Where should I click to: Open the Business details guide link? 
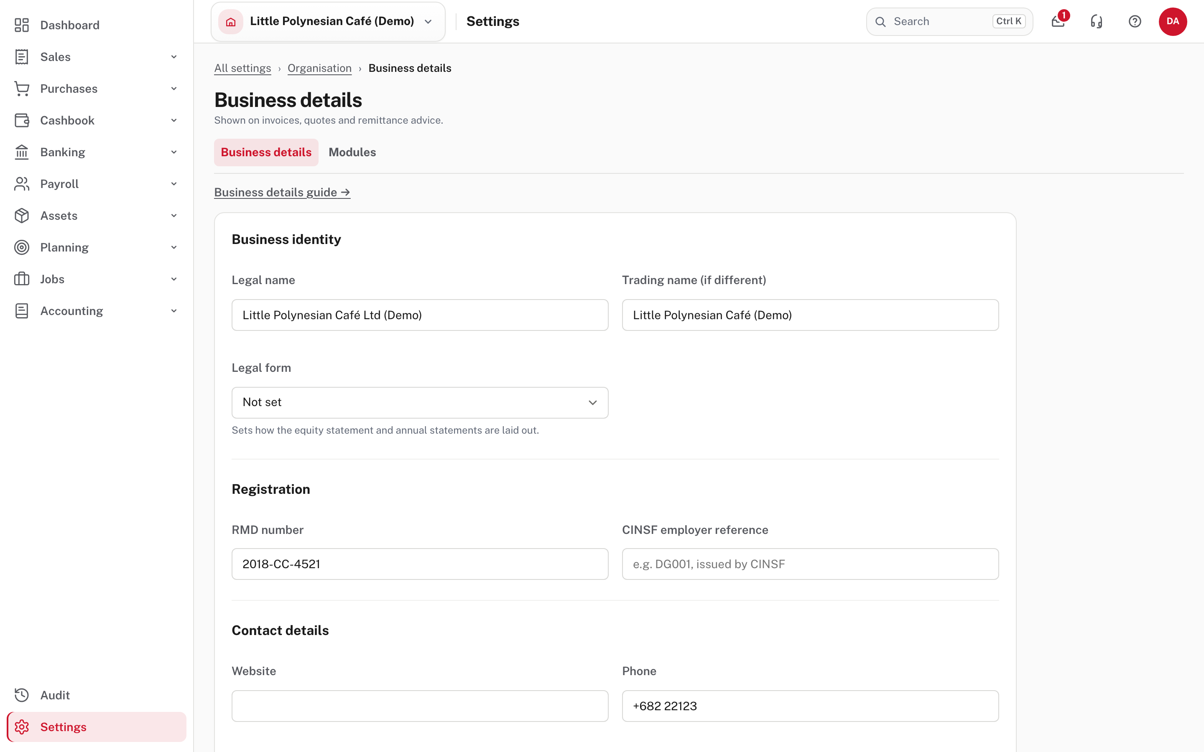tap(282, 193)
